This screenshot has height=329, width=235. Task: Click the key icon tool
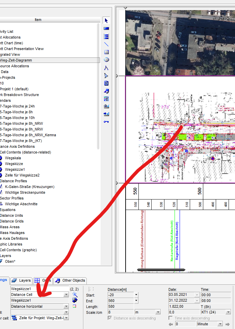[x=106, y=122]
